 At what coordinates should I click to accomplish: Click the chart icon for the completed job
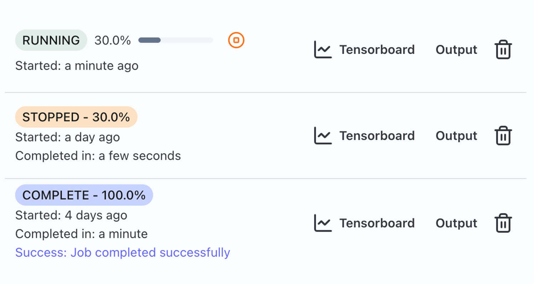[x=323, y=223]
